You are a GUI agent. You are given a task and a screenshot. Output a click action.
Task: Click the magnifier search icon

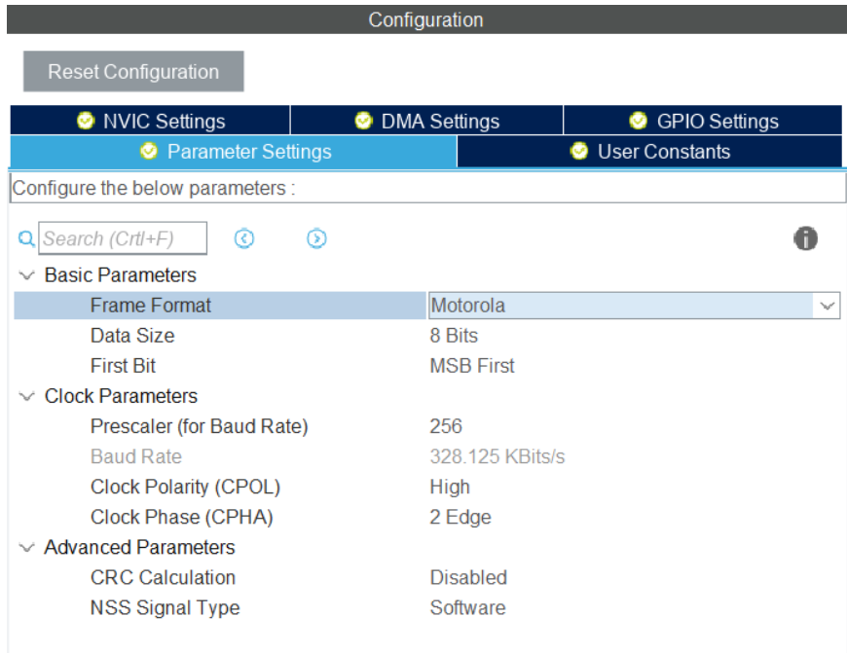click(x=26, y=238)
